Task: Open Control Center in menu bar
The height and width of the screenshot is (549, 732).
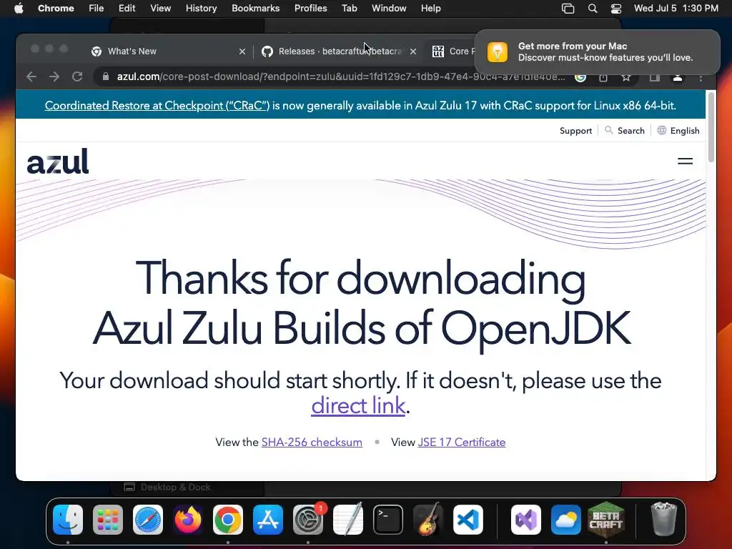Action: click(x=616, y=8)
